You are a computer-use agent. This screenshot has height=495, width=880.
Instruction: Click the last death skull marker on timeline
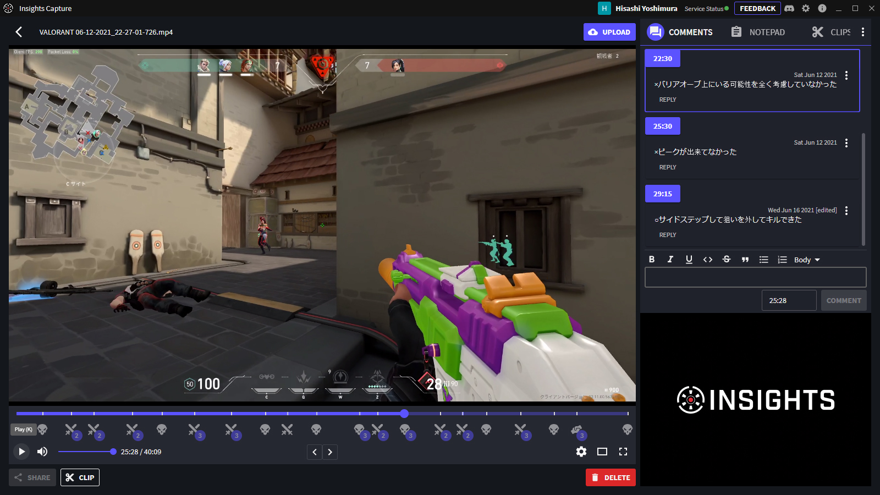pos(628,430)
